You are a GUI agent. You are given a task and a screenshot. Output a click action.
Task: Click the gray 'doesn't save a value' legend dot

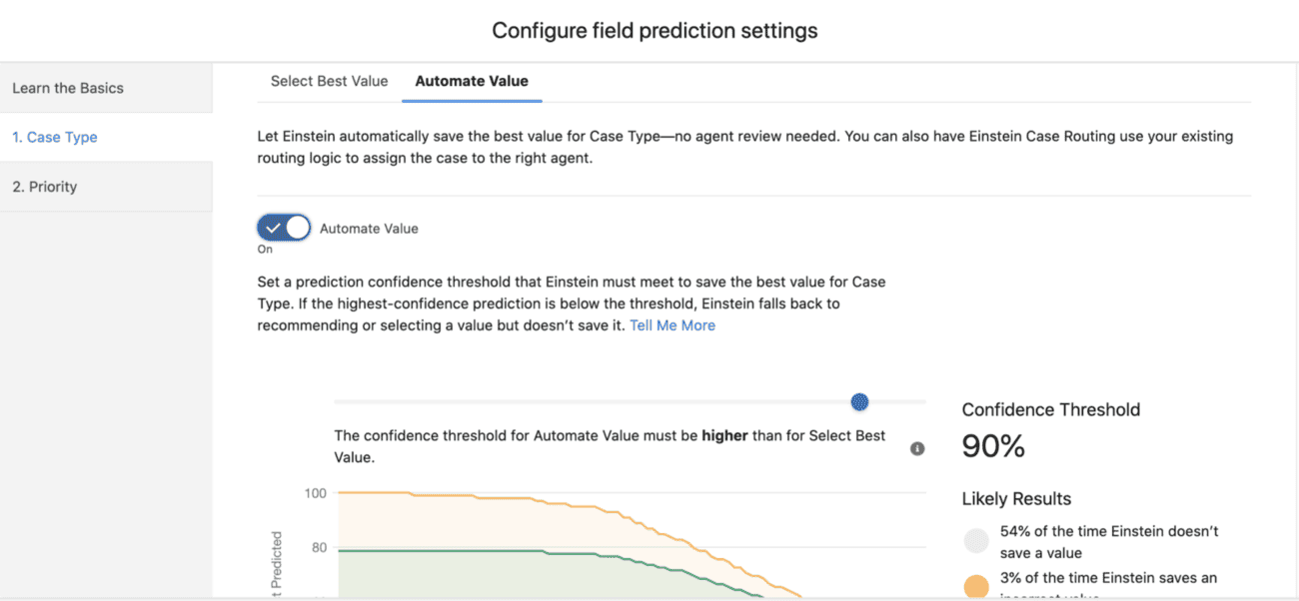tap(975, 540)
